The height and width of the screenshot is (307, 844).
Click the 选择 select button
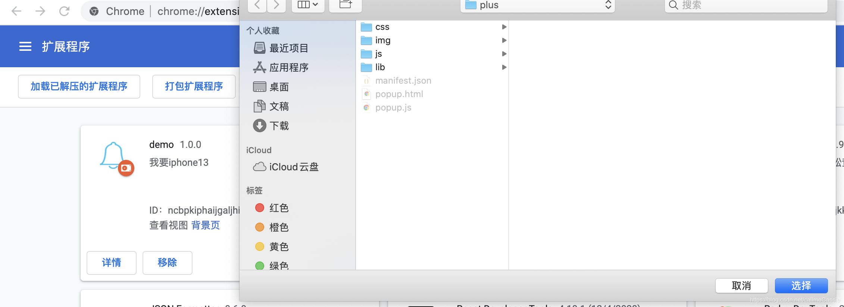point(801,286)
